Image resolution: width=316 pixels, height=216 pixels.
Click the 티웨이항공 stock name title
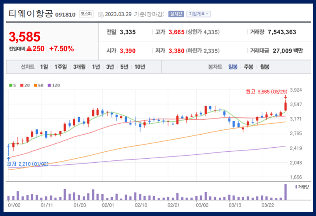click(31, 14)
